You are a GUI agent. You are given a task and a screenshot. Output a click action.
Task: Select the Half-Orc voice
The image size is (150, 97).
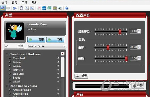(x=18, y=70)
